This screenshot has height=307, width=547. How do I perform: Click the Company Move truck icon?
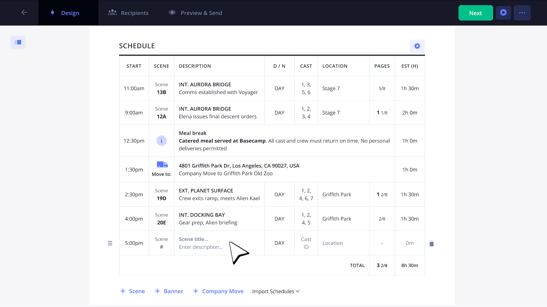[162, 165]
